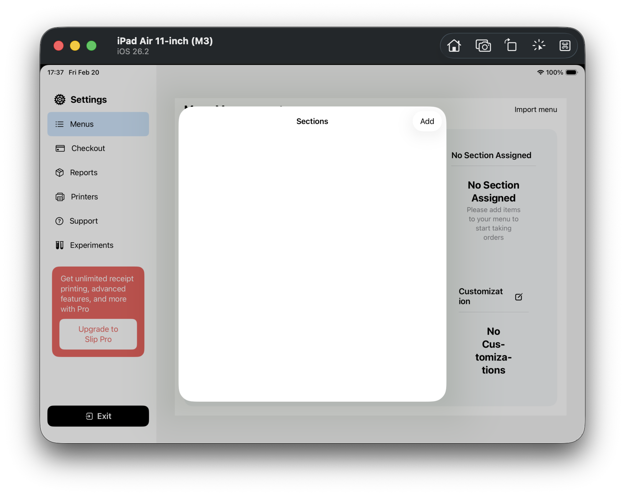Click the No Section Assigned header
This screenshot has width=625, height=496.
491,155
